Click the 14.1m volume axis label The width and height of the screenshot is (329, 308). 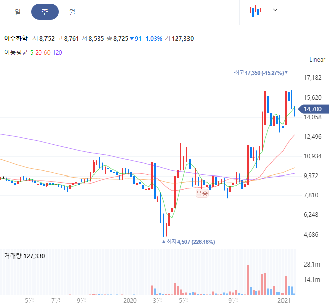(x=312, y=280)
